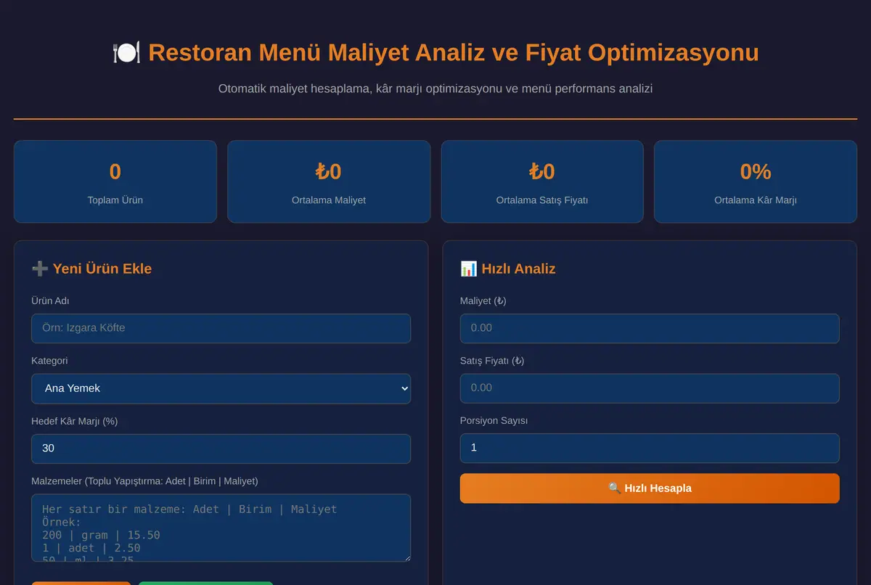Click the 'Hızlı Analiz' heading text
This screenshot has height=585, width=871.
[518, 269]
